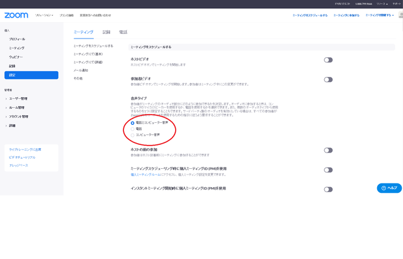Enable the 参加者ビデオ switch

(x=327, y=79)
